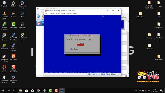Select Opera Browser desktop icon
The image size is (165, 93).
(4, 69)
